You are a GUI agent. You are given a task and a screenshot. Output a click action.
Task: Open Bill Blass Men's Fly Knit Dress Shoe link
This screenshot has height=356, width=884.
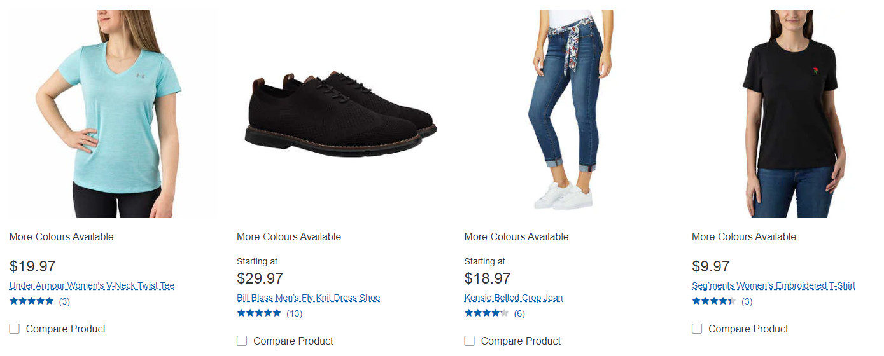[308, 298]
